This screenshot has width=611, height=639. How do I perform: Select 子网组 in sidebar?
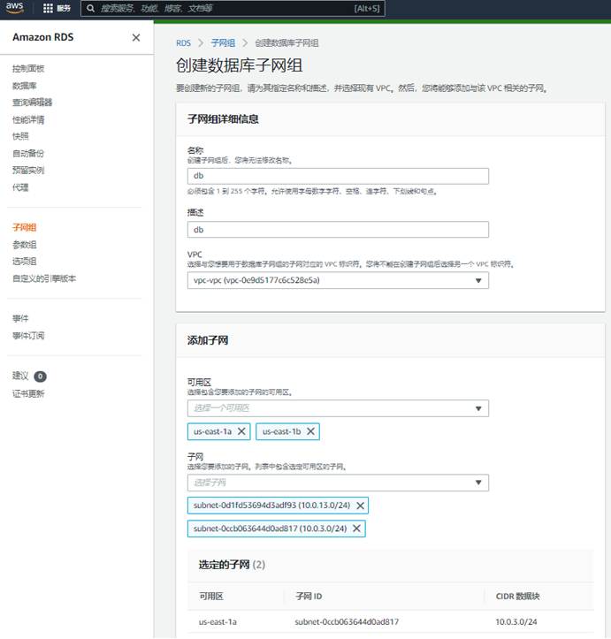pyautogui.click(x=25, y=227)
